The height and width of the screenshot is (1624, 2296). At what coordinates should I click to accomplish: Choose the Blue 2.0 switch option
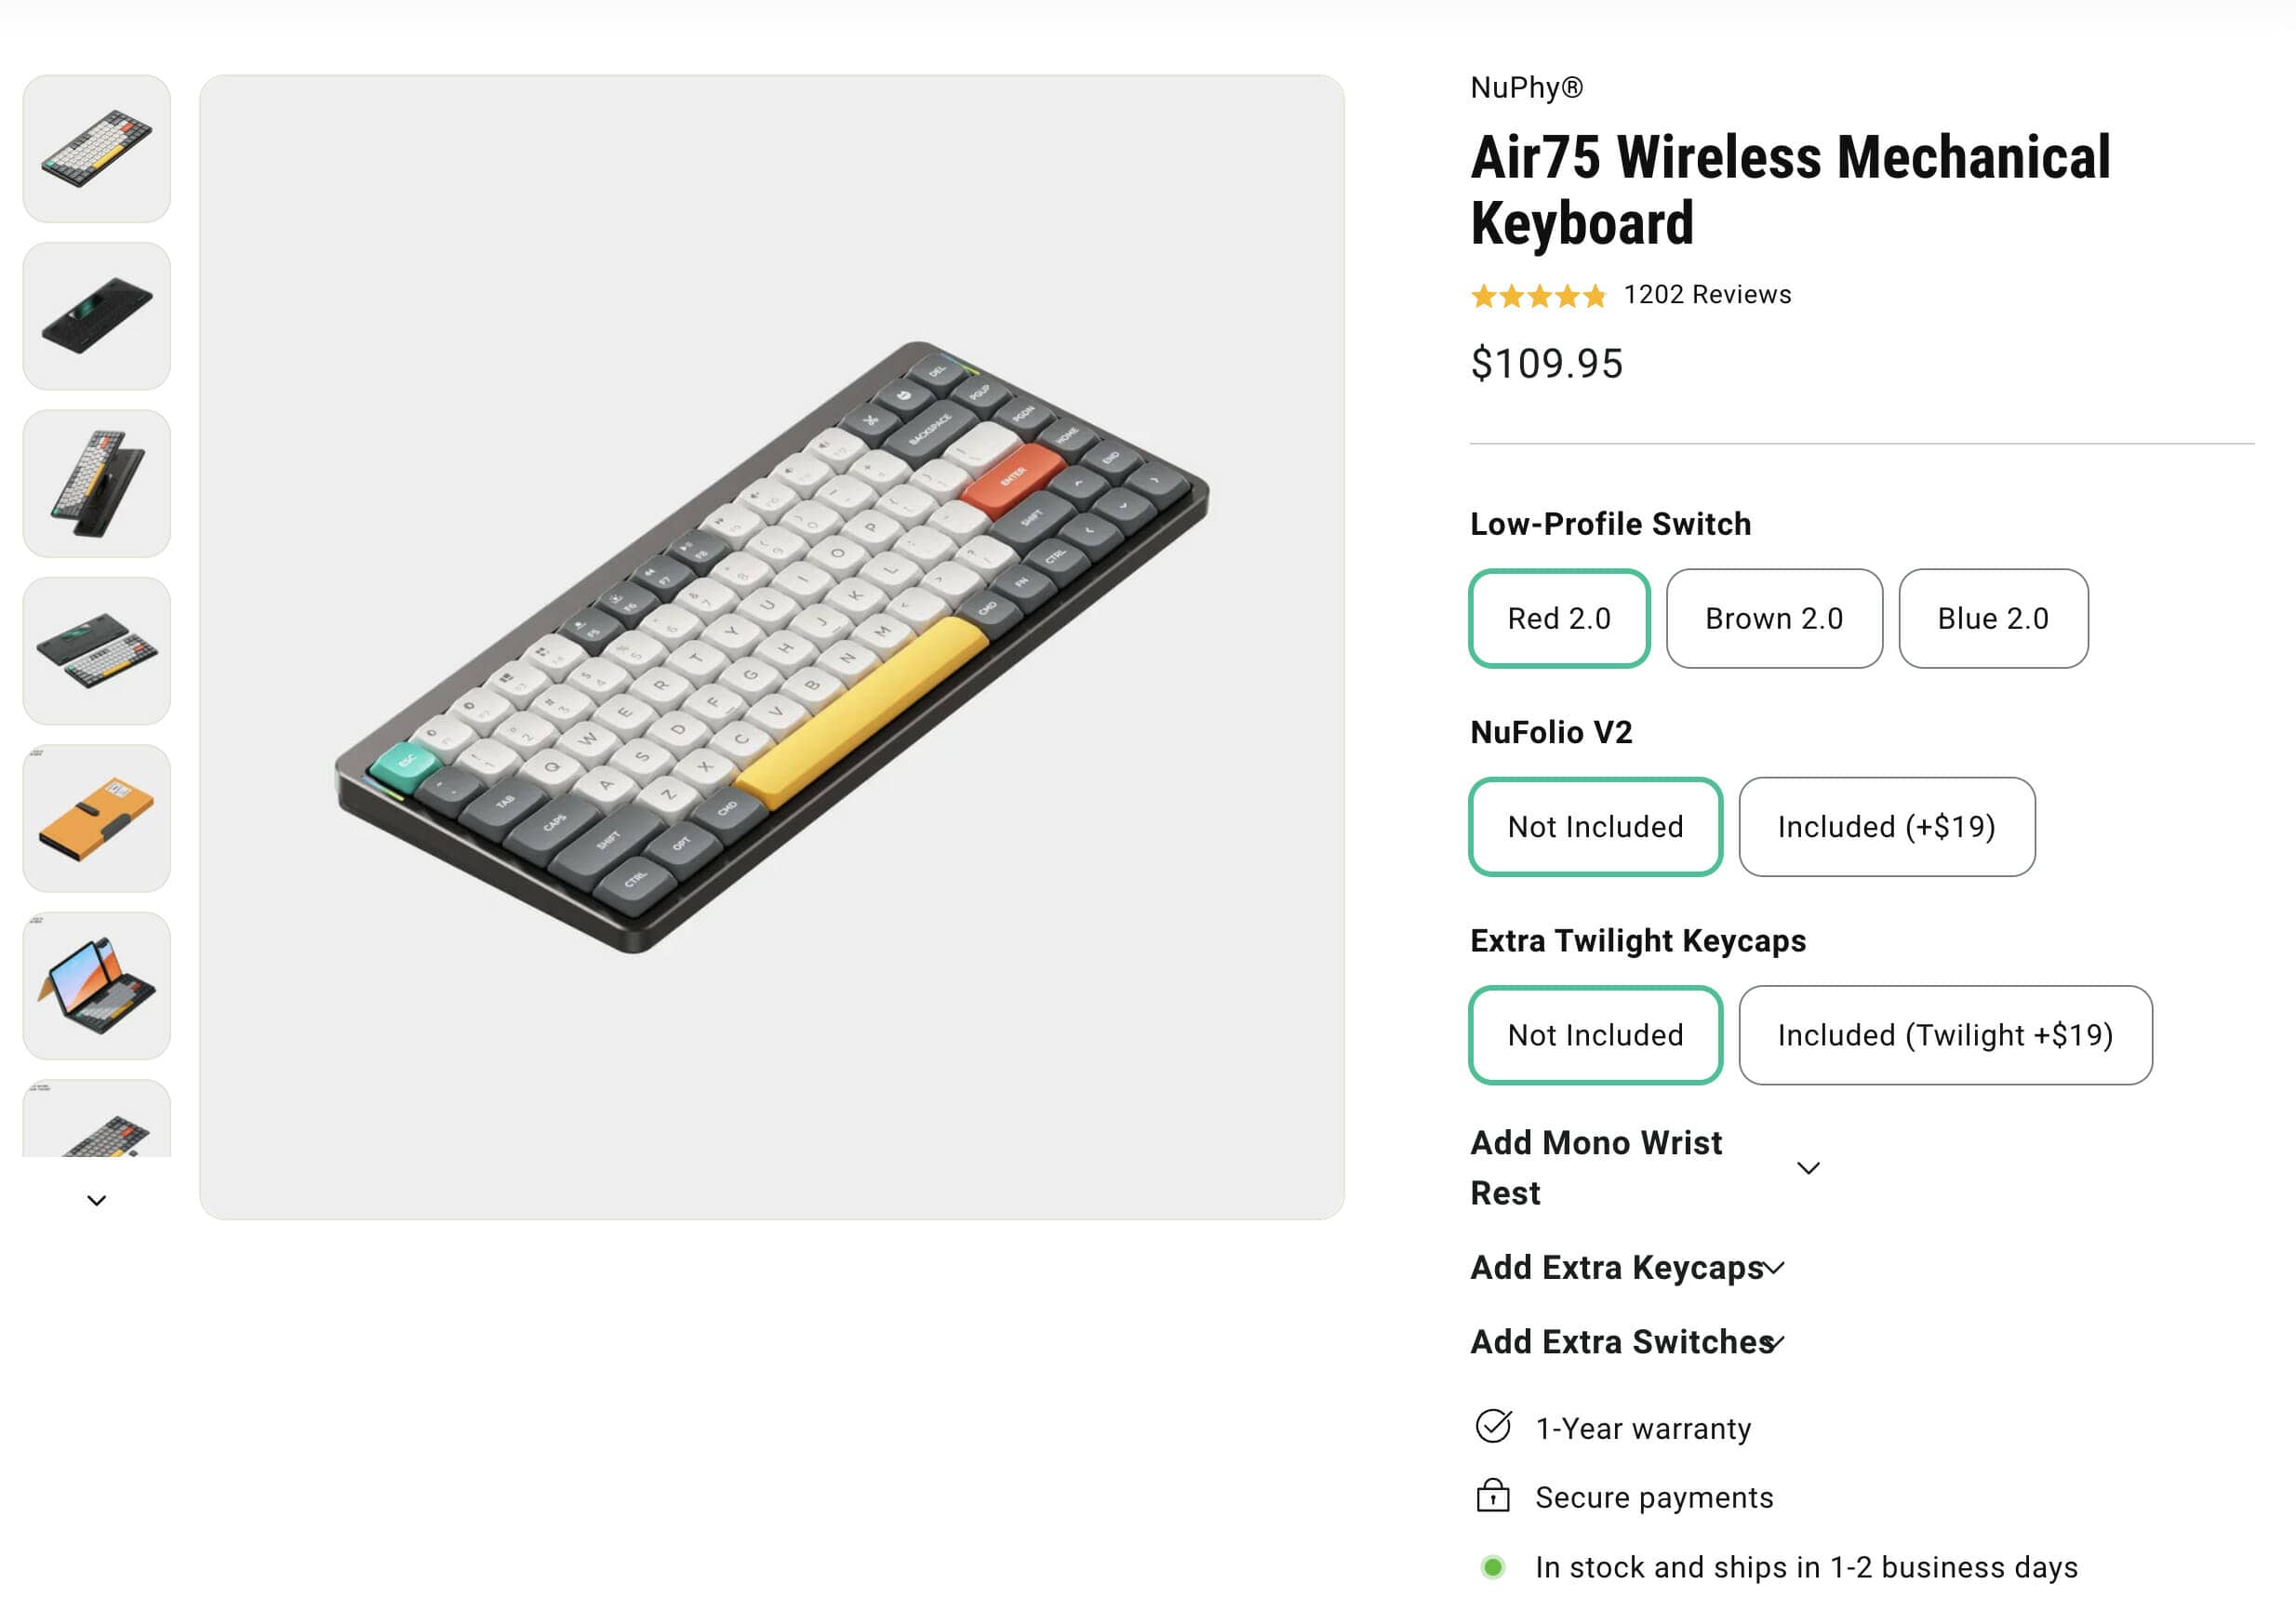pos(1993,619)
